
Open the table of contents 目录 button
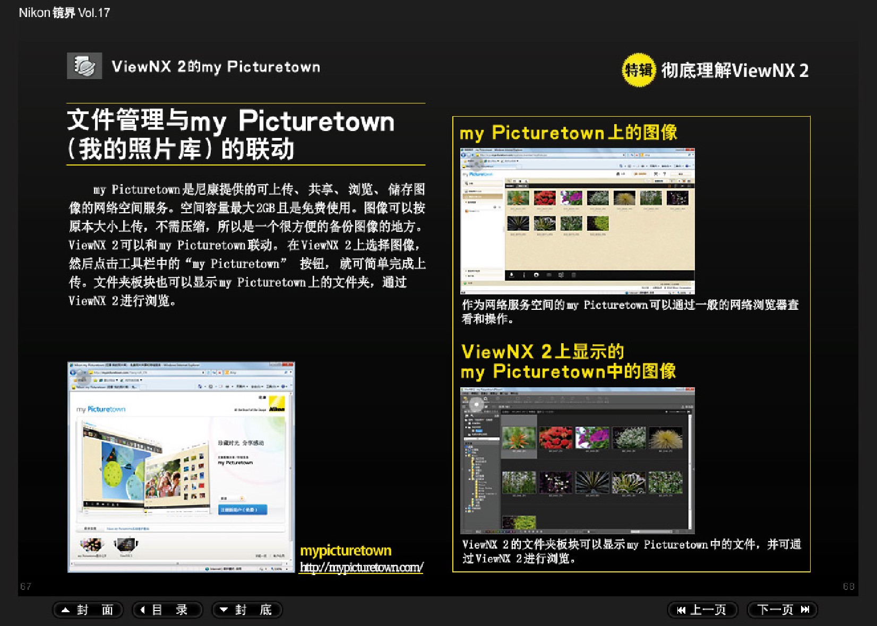(167, 610)
